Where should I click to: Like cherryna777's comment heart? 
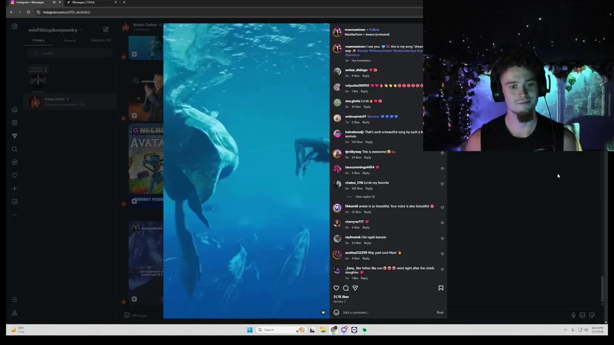click(442, 223)
